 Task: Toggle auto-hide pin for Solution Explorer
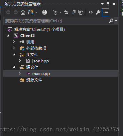[x=108, y=4]
